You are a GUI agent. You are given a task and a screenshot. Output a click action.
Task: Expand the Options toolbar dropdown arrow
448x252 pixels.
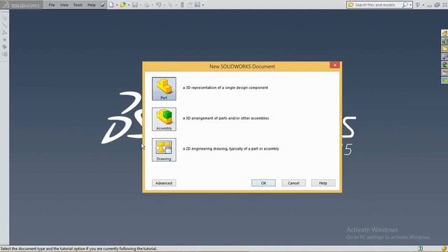tap(203, 5)
